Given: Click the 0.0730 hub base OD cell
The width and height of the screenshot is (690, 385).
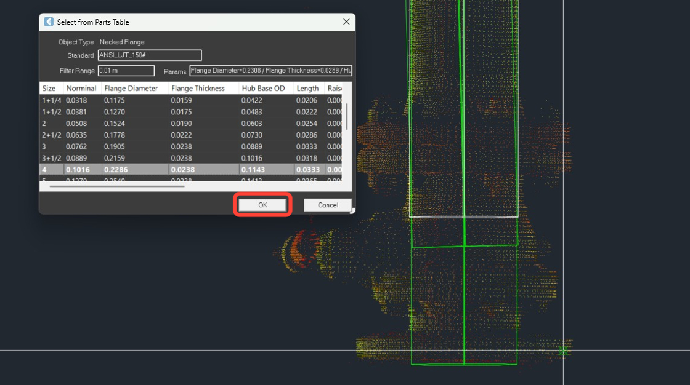Looking at the screenshot, I should point(252,135).
